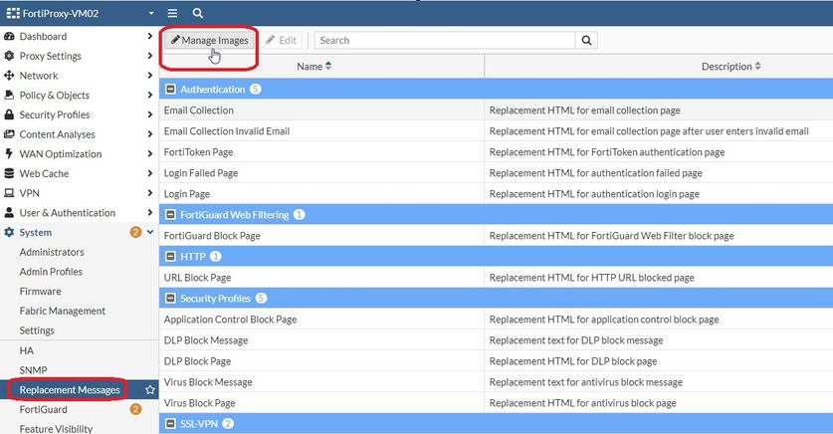This screenshot has width=833, height=434.
Task: Click the orange badge next to FortiGuard
Action: (135, 409)
